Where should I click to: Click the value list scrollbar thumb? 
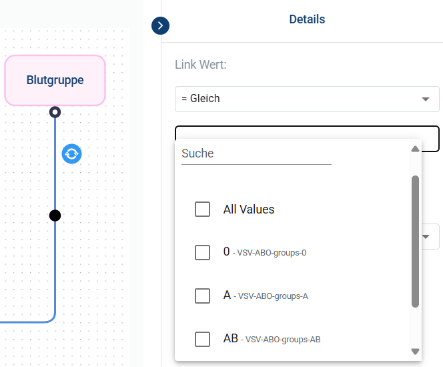[x=415, y=240]
